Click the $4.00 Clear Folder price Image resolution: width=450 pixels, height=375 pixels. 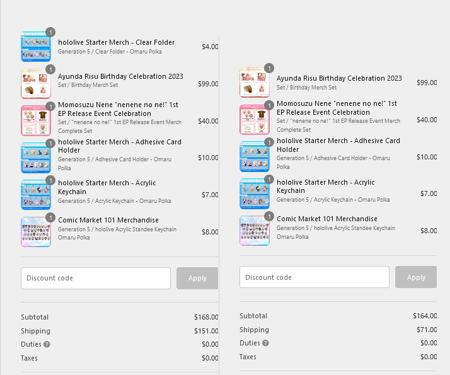[210, 47]
